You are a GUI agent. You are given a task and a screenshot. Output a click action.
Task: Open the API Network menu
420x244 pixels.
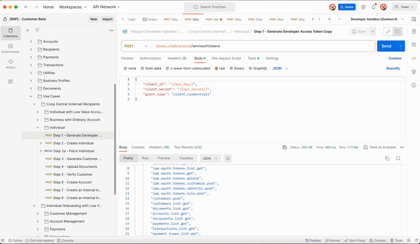pyautogui.click(x=107, y=7)
